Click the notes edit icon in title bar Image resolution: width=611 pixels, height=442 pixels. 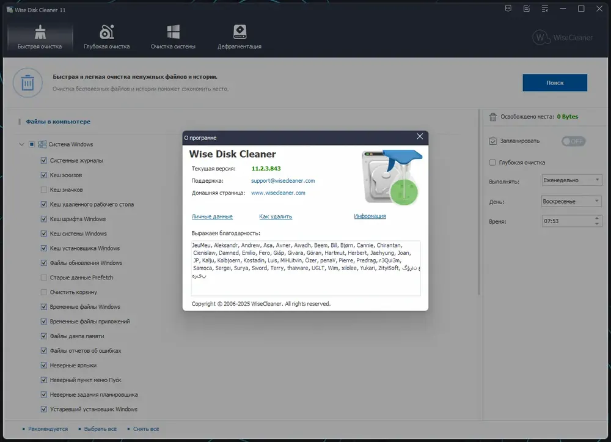[x=527, y=9]
